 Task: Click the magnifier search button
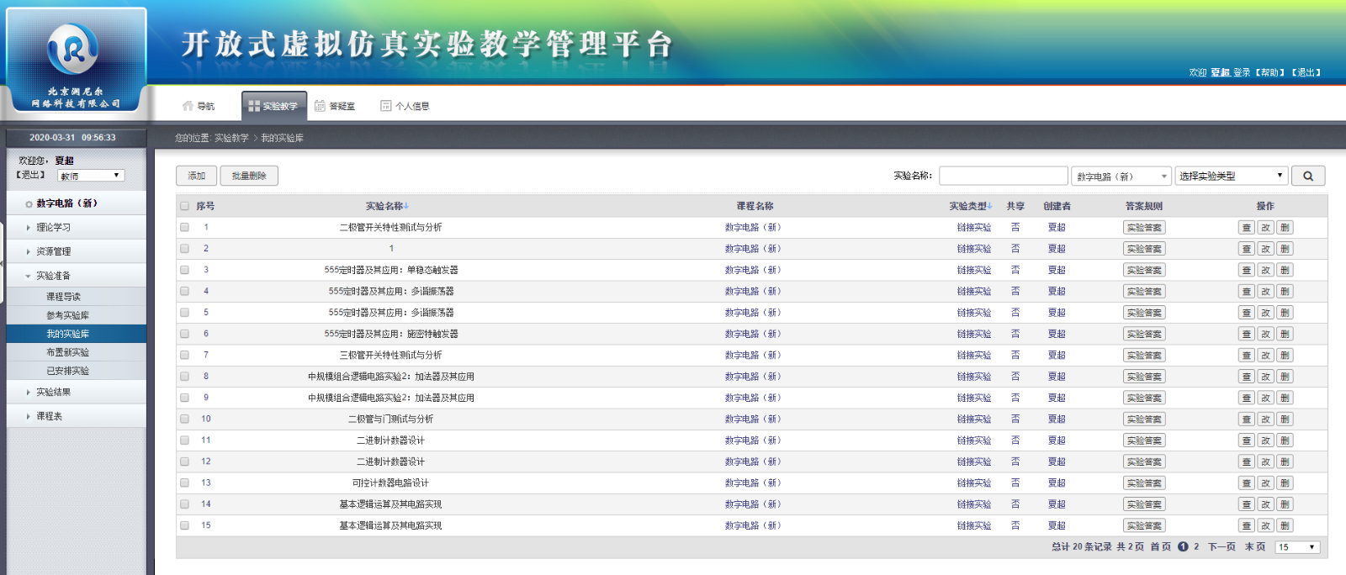(x=1307, y=176)
